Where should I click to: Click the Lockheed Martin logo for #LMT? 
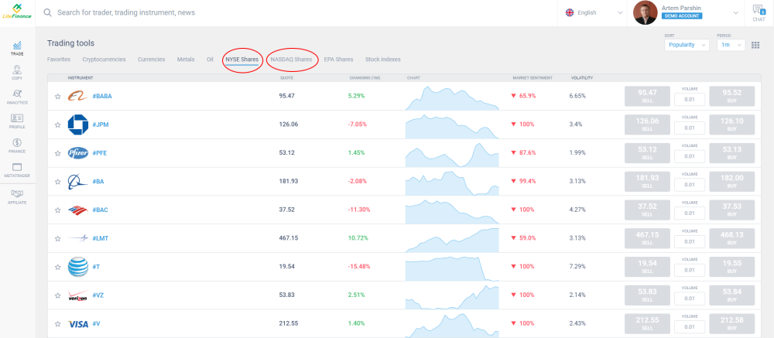[78, 238]
